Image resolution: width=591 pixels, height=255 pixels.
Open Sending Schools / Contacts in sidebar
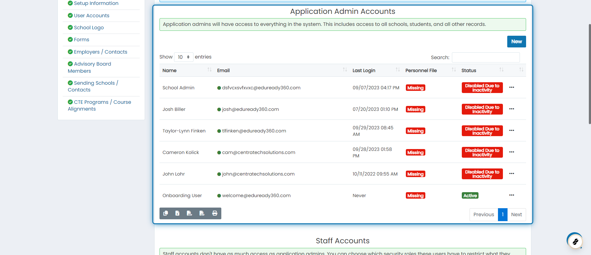pyautogui.click(x=93, y=86)
